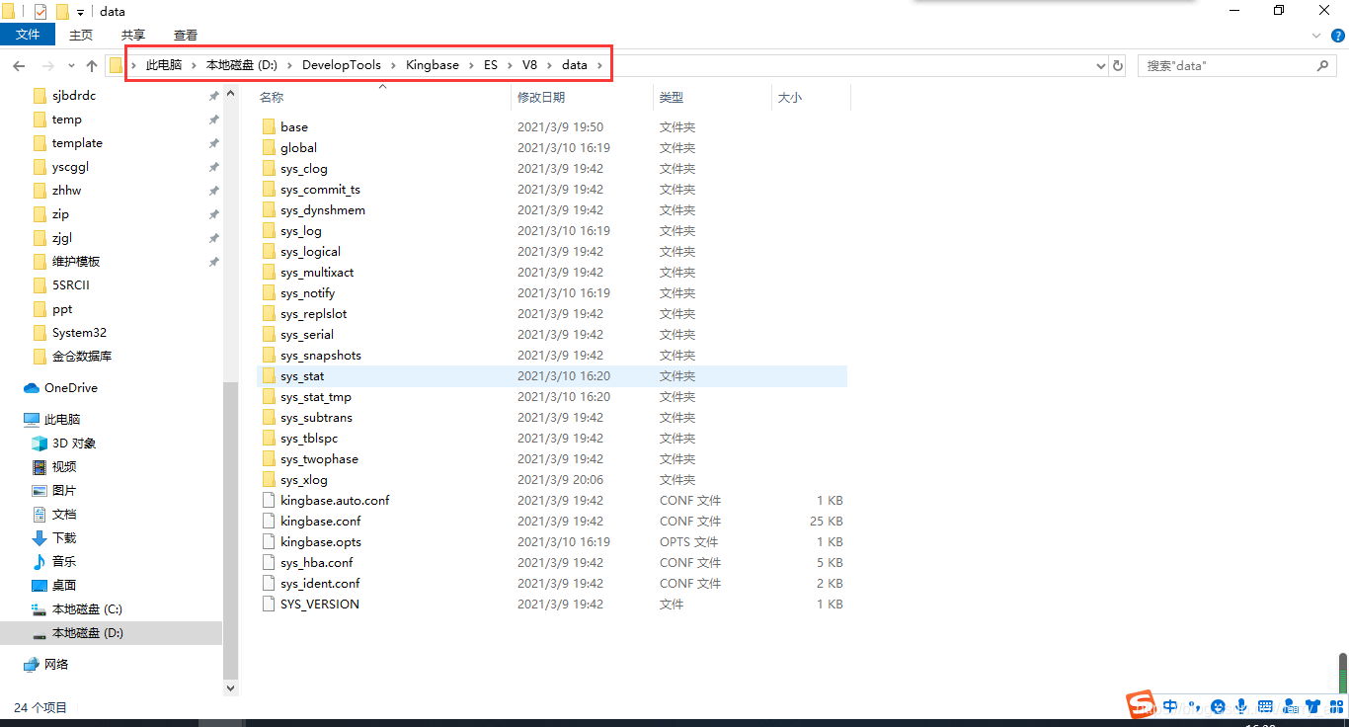Image resolution: width=1349 pixels, height=727 pixels.
Task: Select 本地磁盘 (C:) in navigation pane
Action: pyautogui.click(x=87, y=609)
